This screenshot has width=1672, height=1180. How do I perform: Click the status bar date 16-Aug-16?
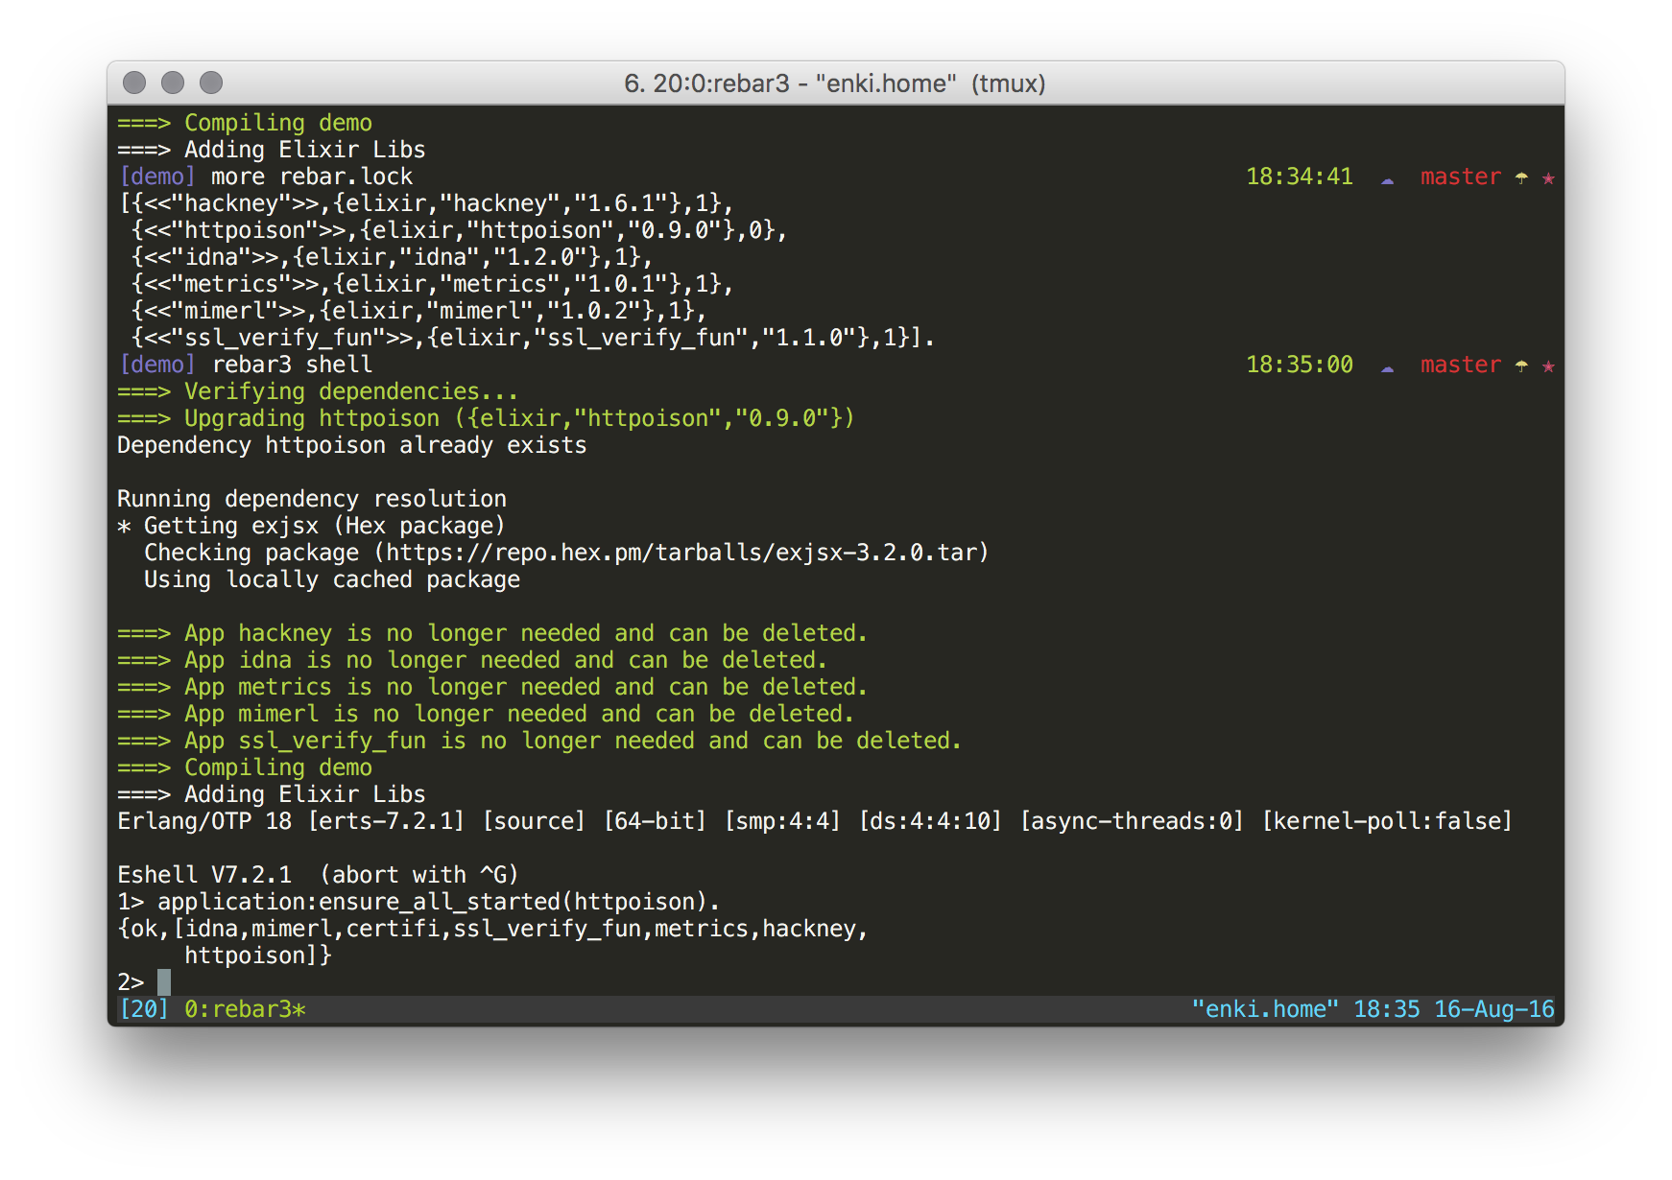[x=1494, y=1009]
